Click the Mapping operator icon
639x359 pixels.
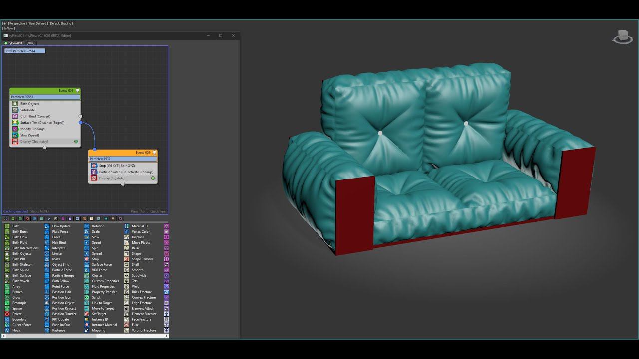click(x=87, y=331)
